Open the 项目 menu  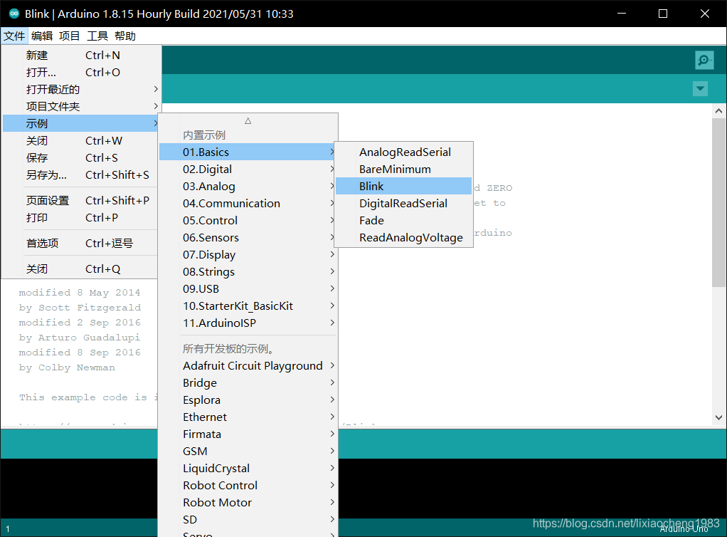point(70,36)
